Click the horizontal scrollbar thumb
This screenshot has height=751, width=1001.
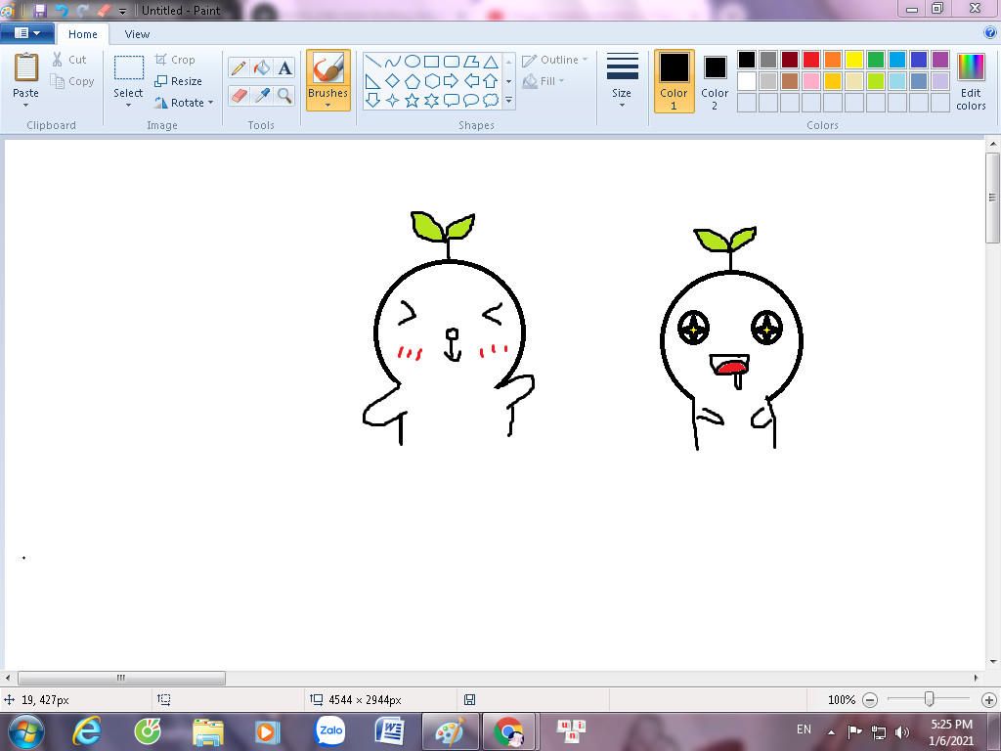click(121, 678)
